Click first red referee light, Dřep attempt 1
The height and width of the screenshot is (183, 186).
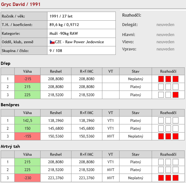[x=161, y=79]
